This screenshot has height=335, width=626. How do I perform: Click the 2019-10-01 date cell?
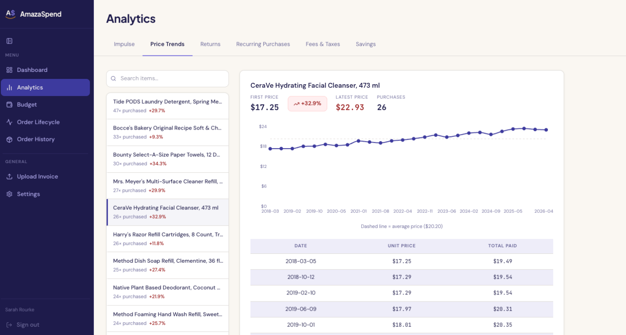[x=301, y=325]
